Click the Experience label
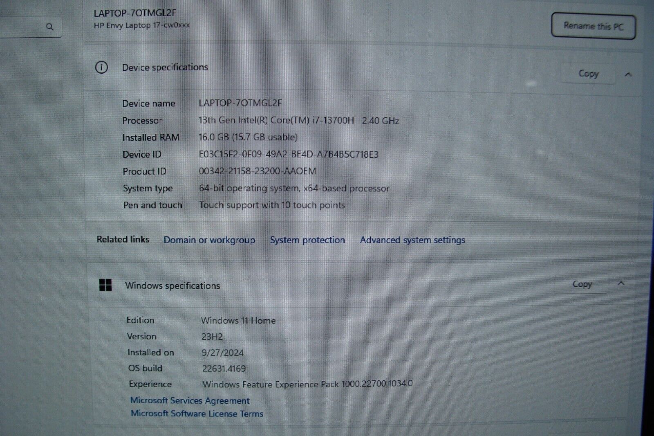This screenshot has width=654, height=436. coord(150,384)
